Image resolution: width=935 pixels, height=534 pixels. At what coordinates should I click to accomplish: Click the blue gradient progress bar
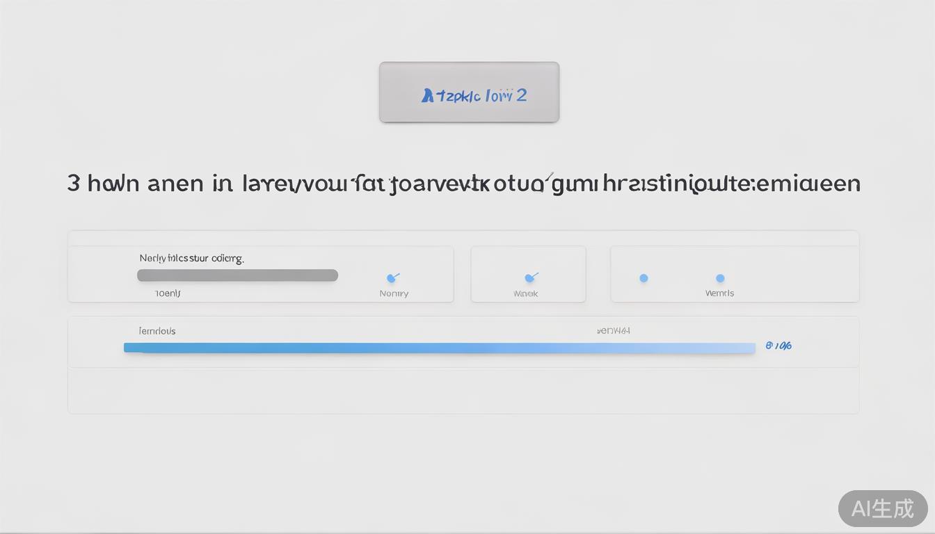click(x=439, y=348)
